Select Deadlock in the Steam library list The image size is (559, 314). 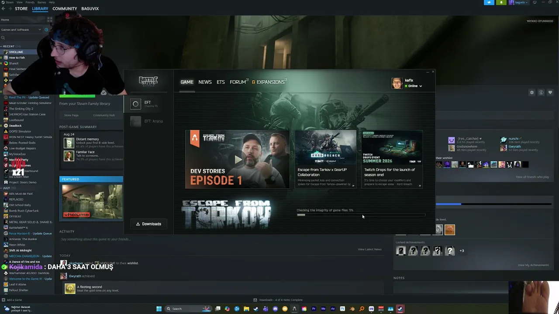tap(15, 126)
